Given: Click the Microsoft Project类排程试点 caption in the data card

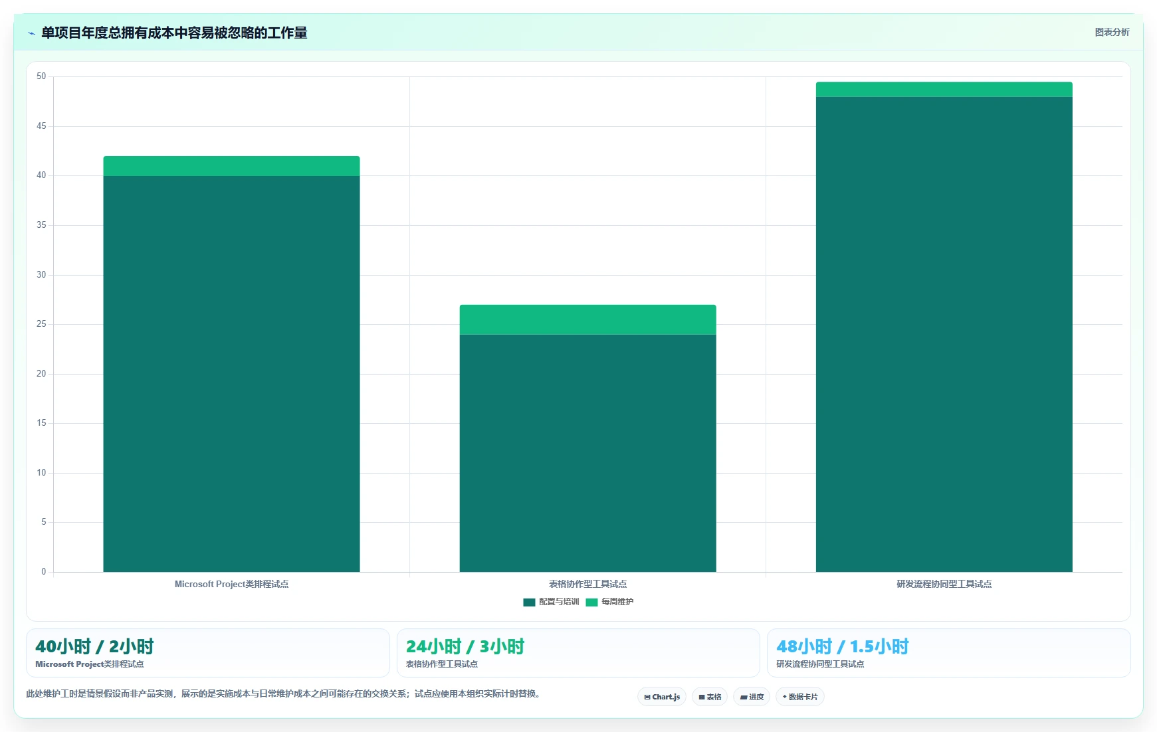Looking at the screenshot, I should tap(90, 664).
